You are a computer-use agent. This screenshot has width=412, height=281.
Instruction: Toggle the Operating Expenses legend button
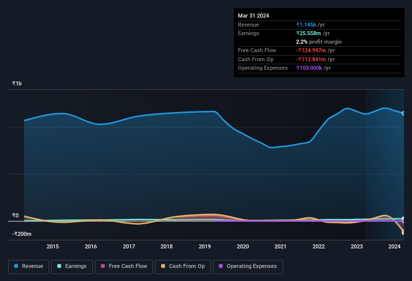247,266
